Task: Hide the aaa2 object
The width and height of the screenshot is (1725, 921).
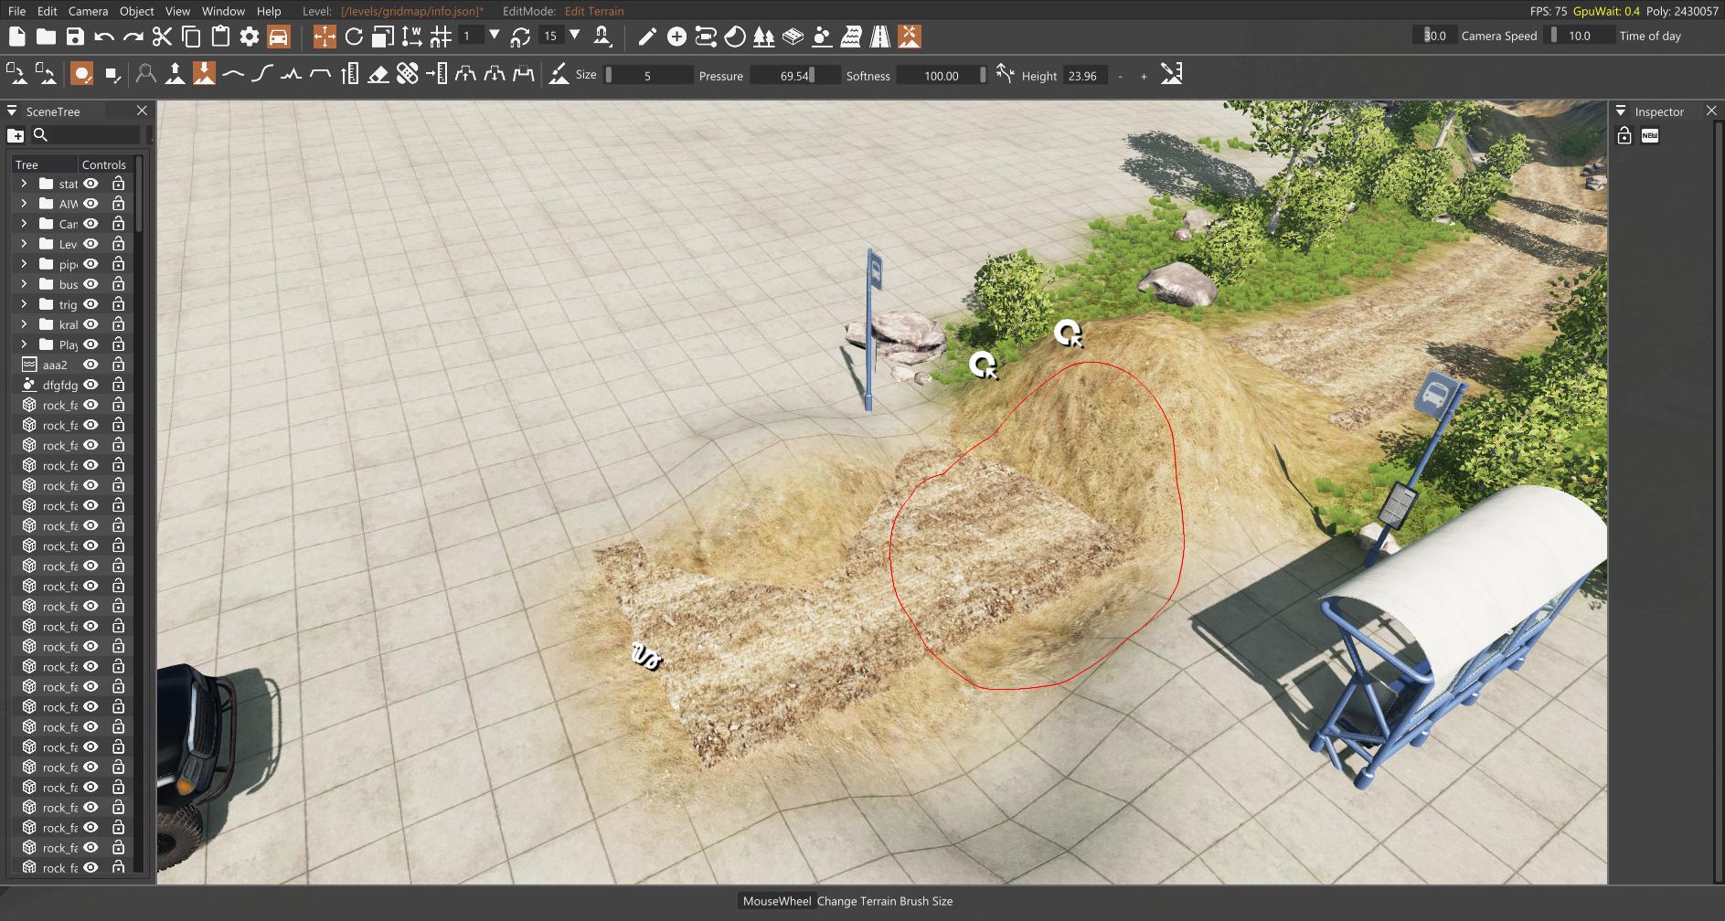Action: coord(91,365)
